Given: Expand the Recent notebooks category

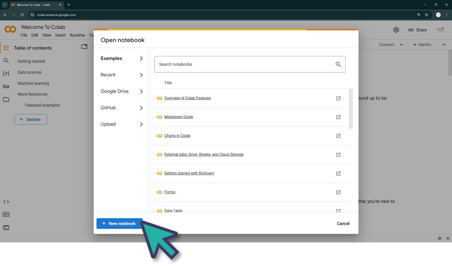Looking at the screenshot, I should coord(122,75).
